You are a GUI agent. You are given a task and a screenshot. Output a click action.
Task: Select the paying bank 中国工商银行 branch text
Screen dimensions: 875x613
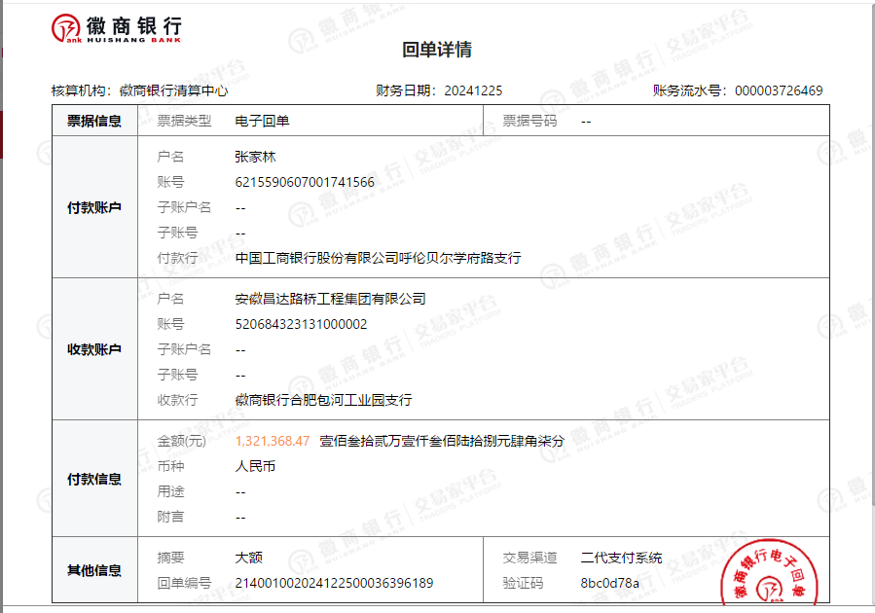378,258
